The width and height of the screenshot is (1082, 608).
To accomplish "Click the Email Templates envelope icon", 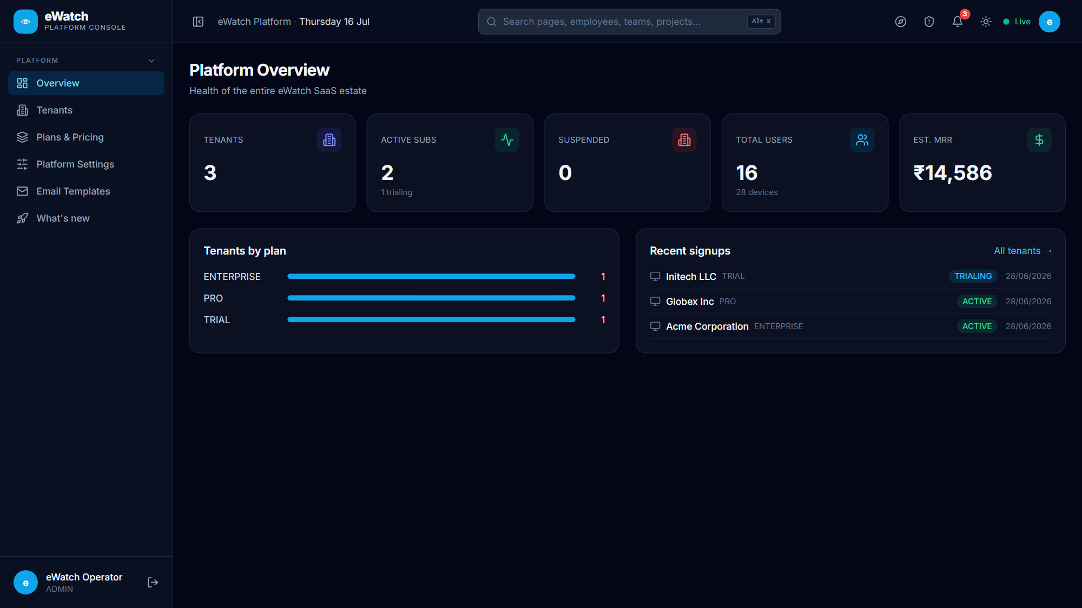I will (x=22, y=191).
